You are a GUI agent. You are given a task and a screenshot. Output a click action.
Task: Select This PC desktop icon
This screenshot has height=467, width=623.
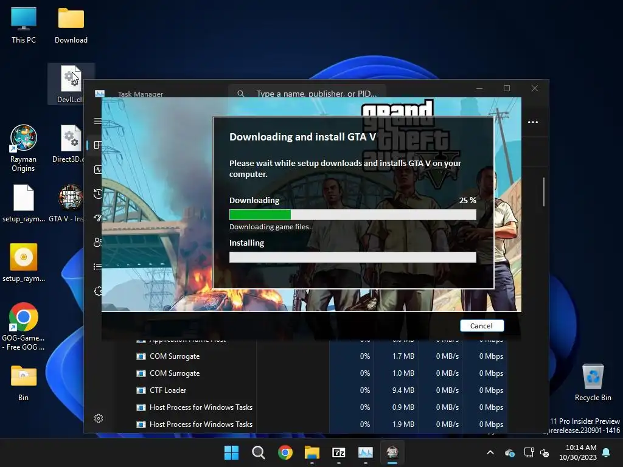[x=24, y=26]
